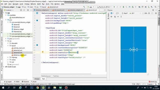The width and height of the screenshot is (160, 90).
Task: Open Android Studio from the Windows taskbar
Action: [x=43, y=88]
